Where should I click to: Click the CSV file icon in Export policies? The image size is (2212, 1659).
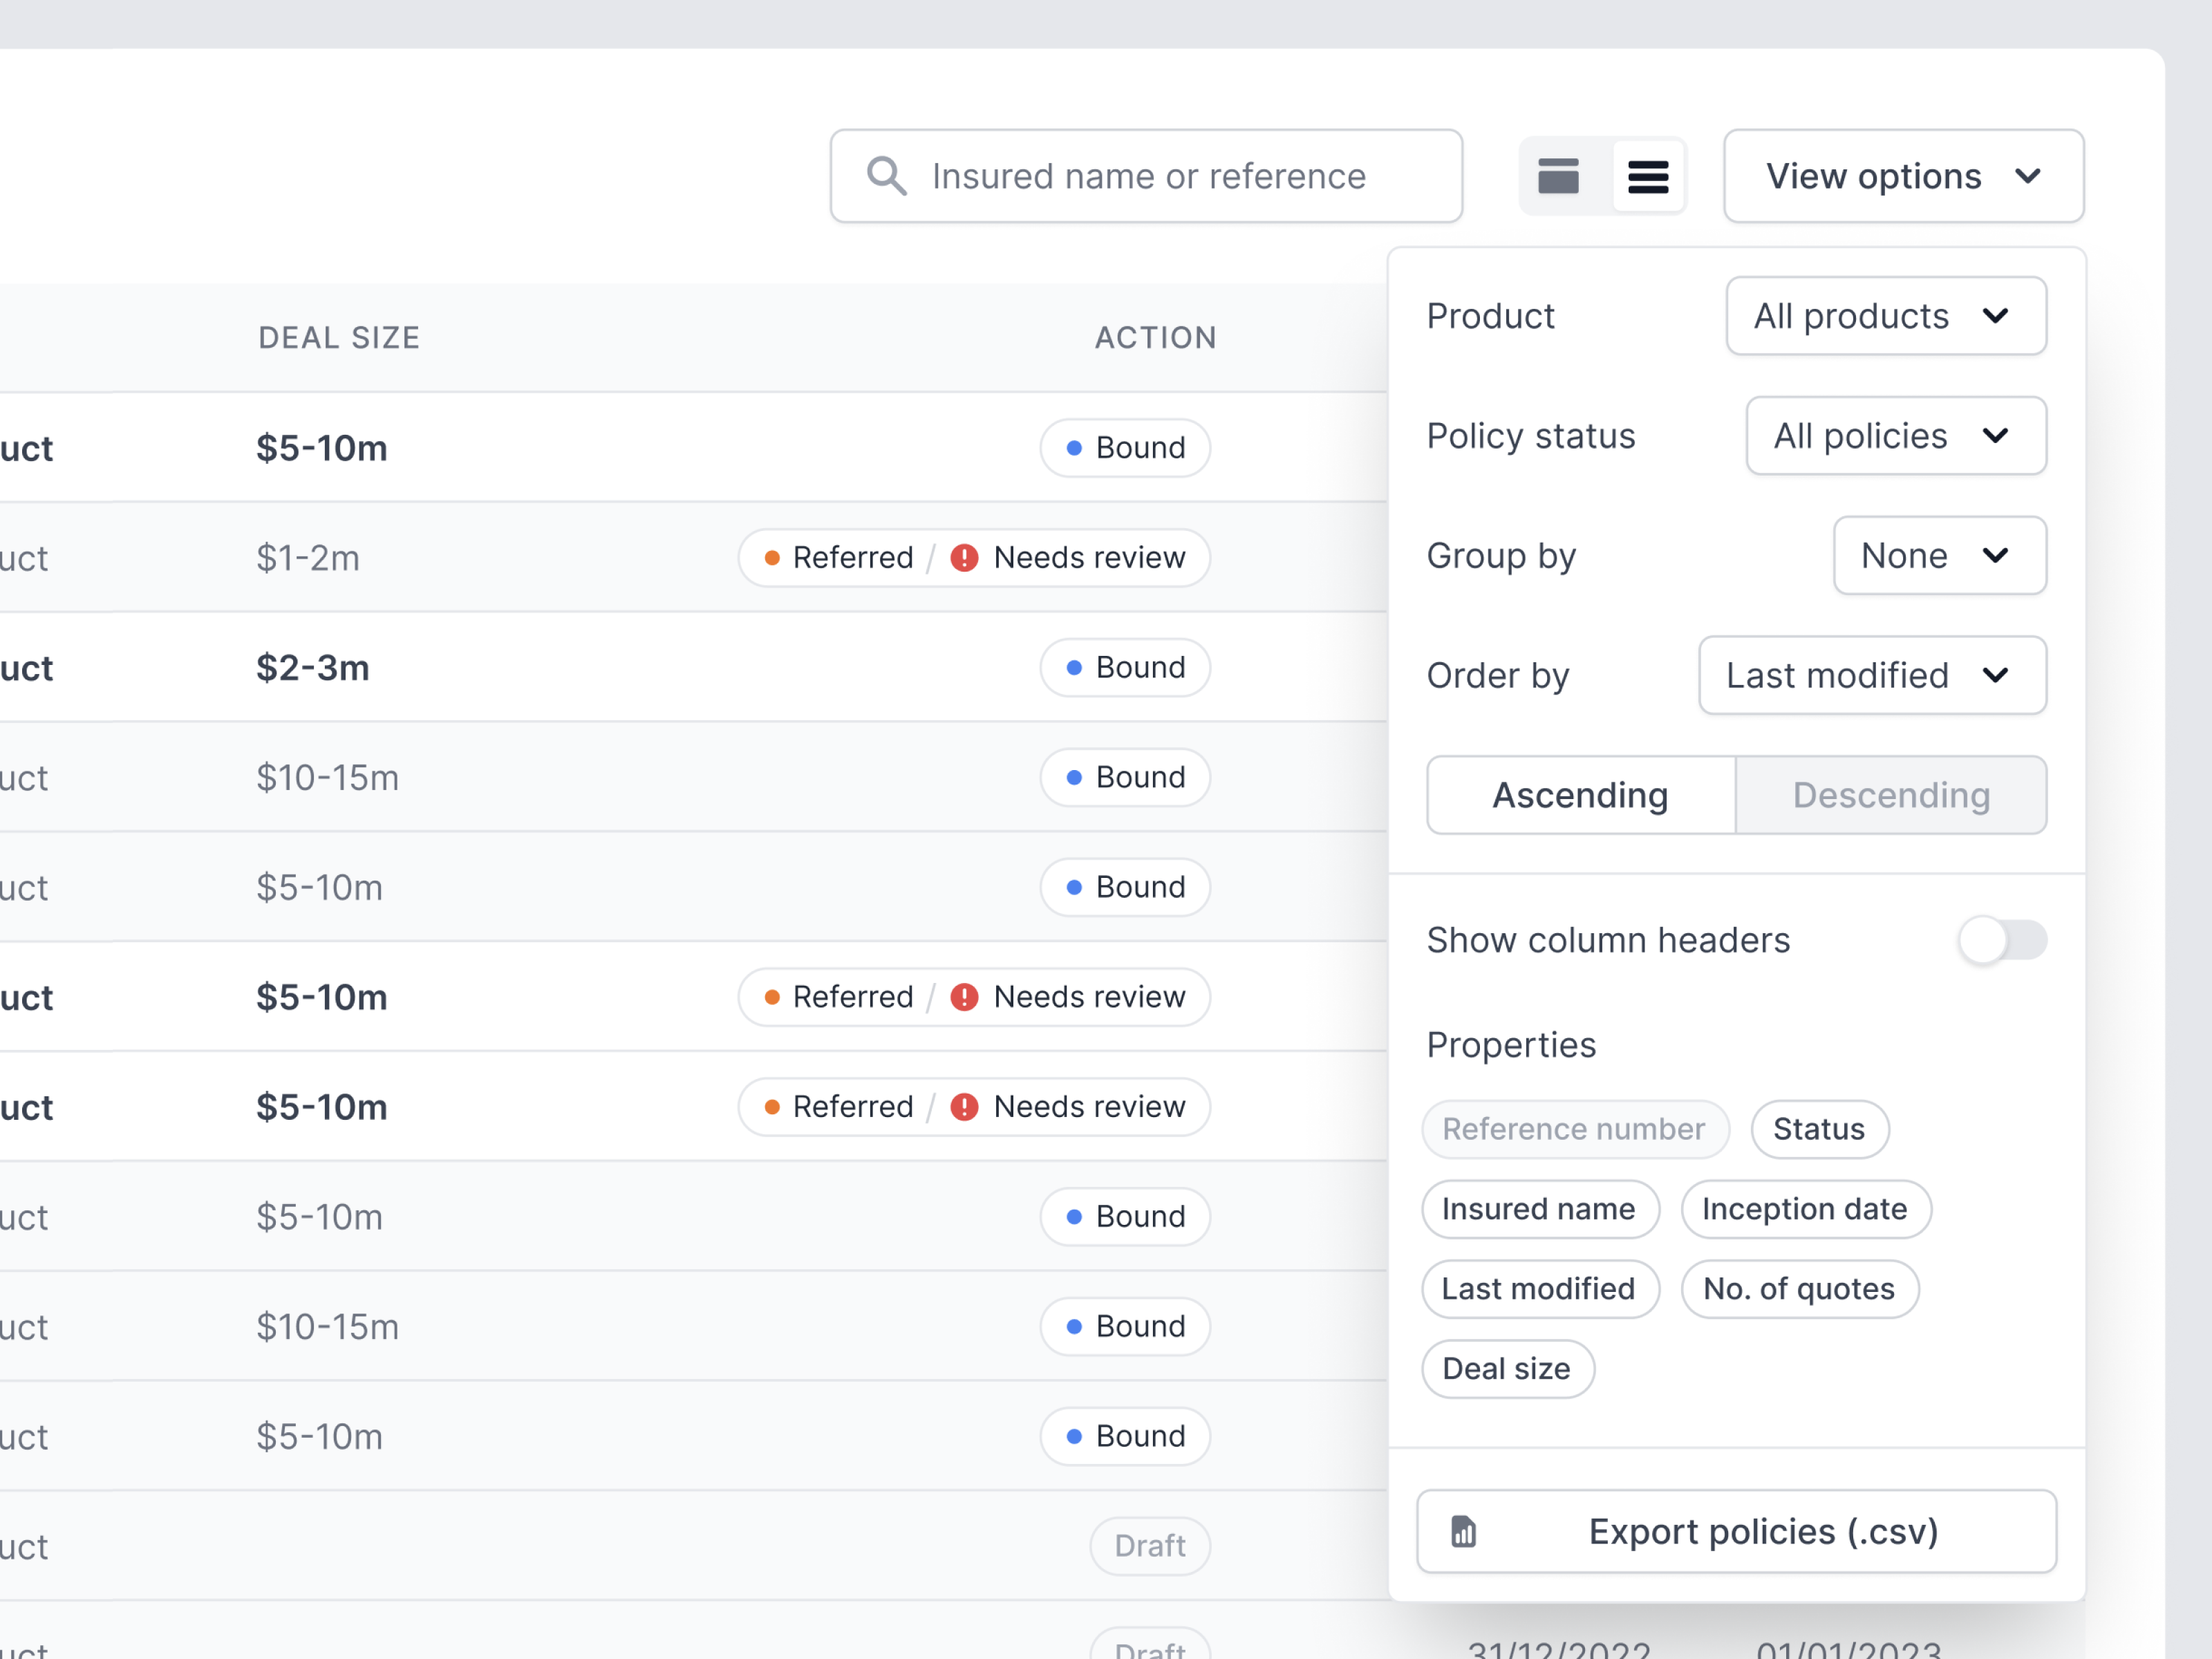pyautogui.click(x=1464, y=1531)
